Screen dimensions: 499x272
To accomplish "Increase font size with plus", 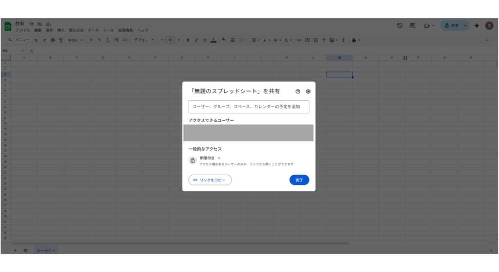I will [178, 40].
